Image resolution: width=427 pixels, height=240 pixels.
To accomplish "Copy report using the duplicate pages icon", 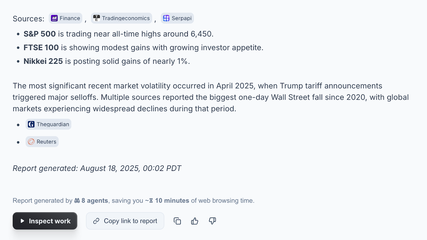I will click(177, 221).
